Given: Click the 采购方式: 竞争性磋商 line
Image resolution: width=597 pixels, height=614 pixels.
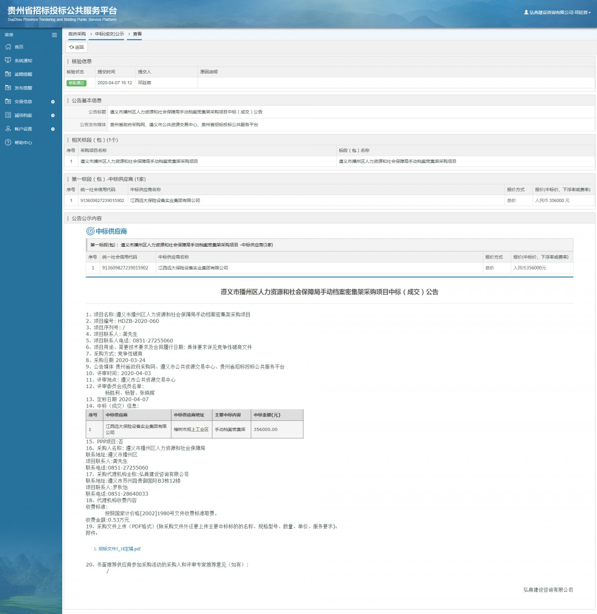Looking at the screenshot, I should point(114,354).
